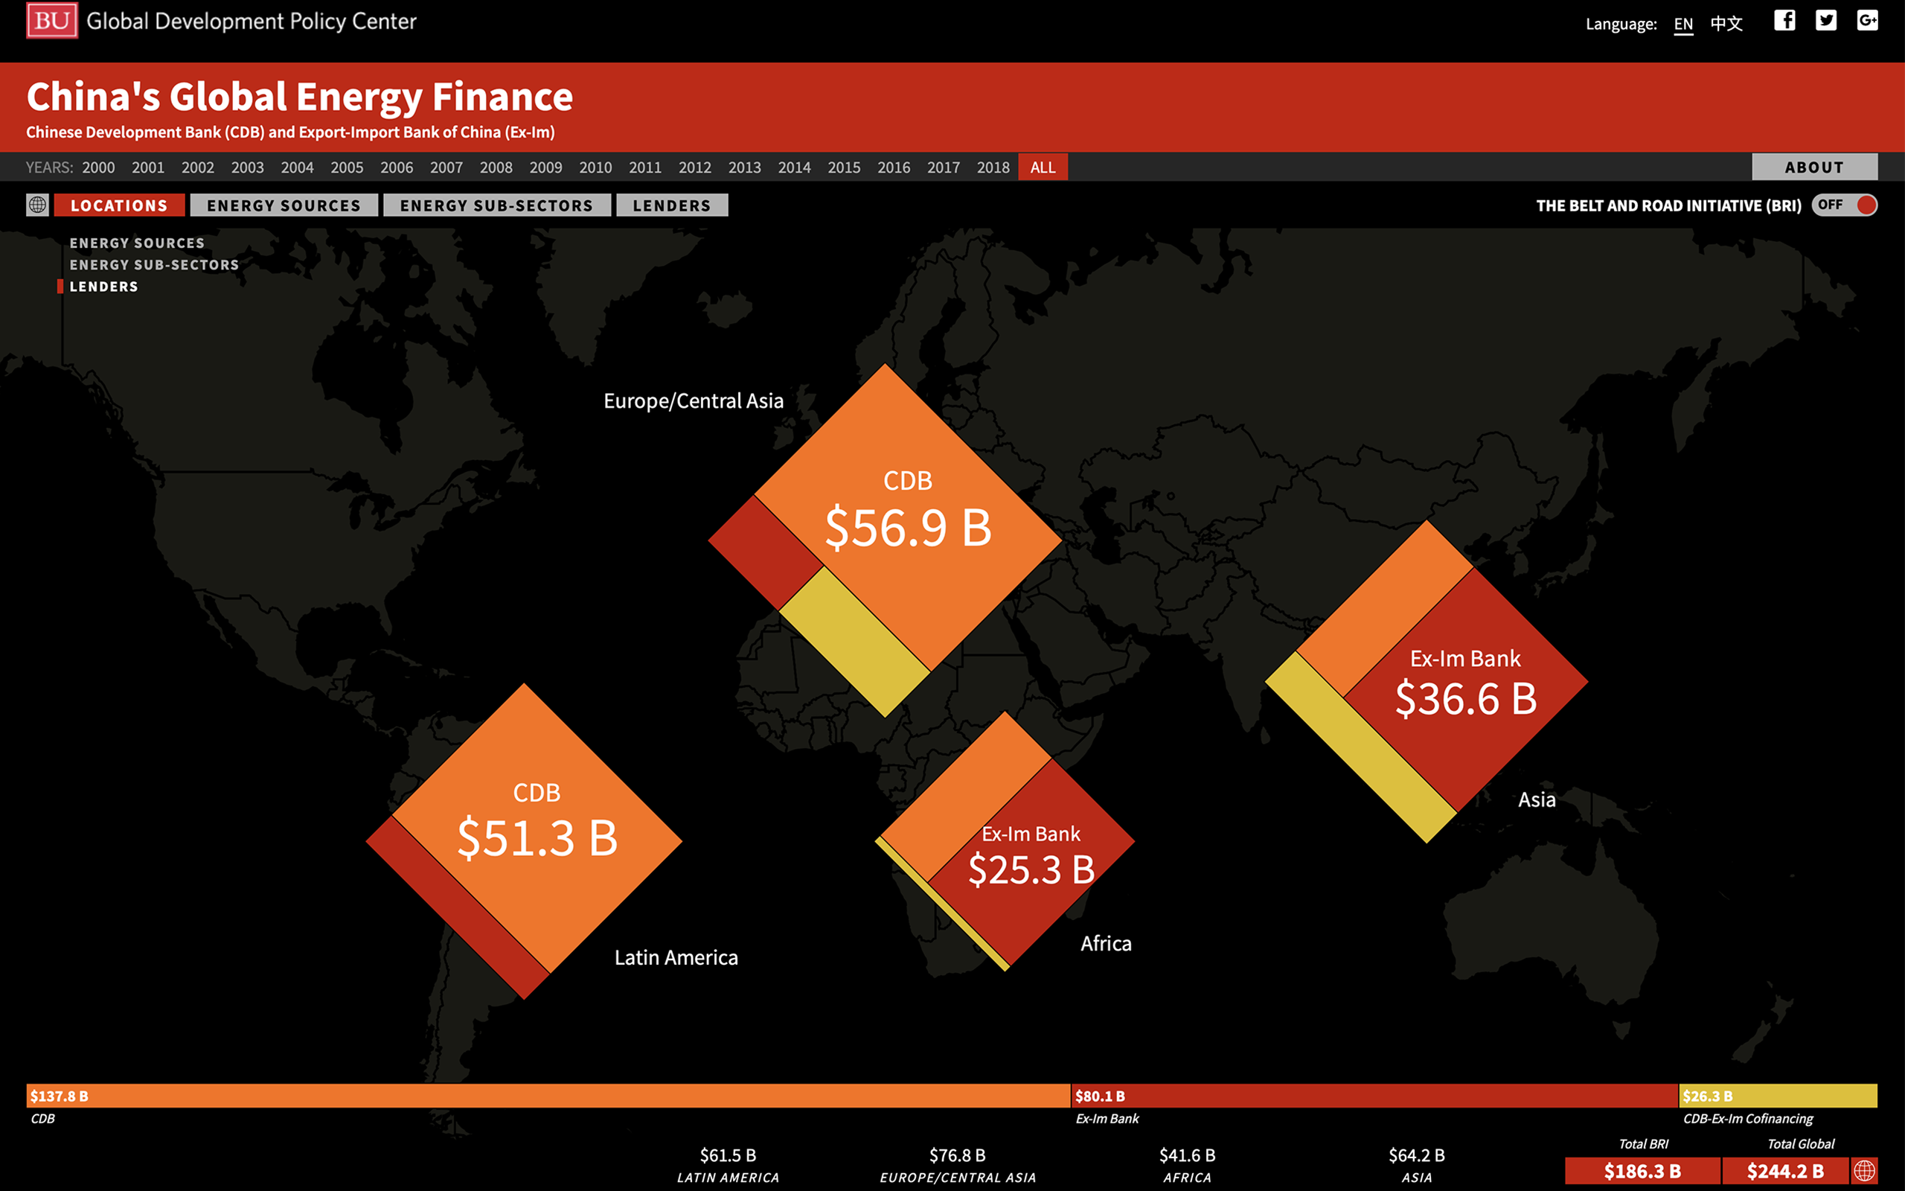Click Total BRI $186.3 B box
1905x1191 pixels.
pos(1643,1170)
